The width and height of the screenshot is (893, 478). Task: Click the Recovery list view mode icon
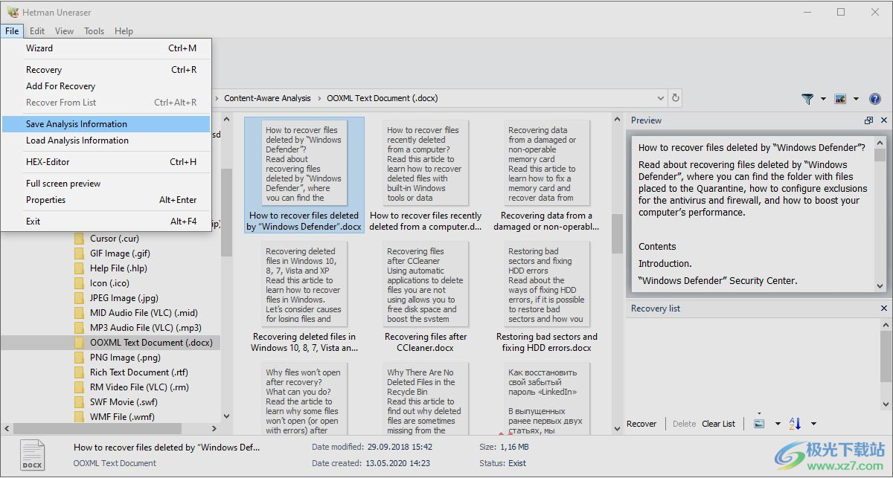tap(759, 424)
